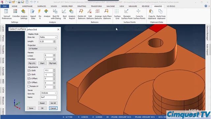This screenshot has height=119, width=211.
Task: Switch to the MODEL PREP tab
Action: (x=67, y=6)
